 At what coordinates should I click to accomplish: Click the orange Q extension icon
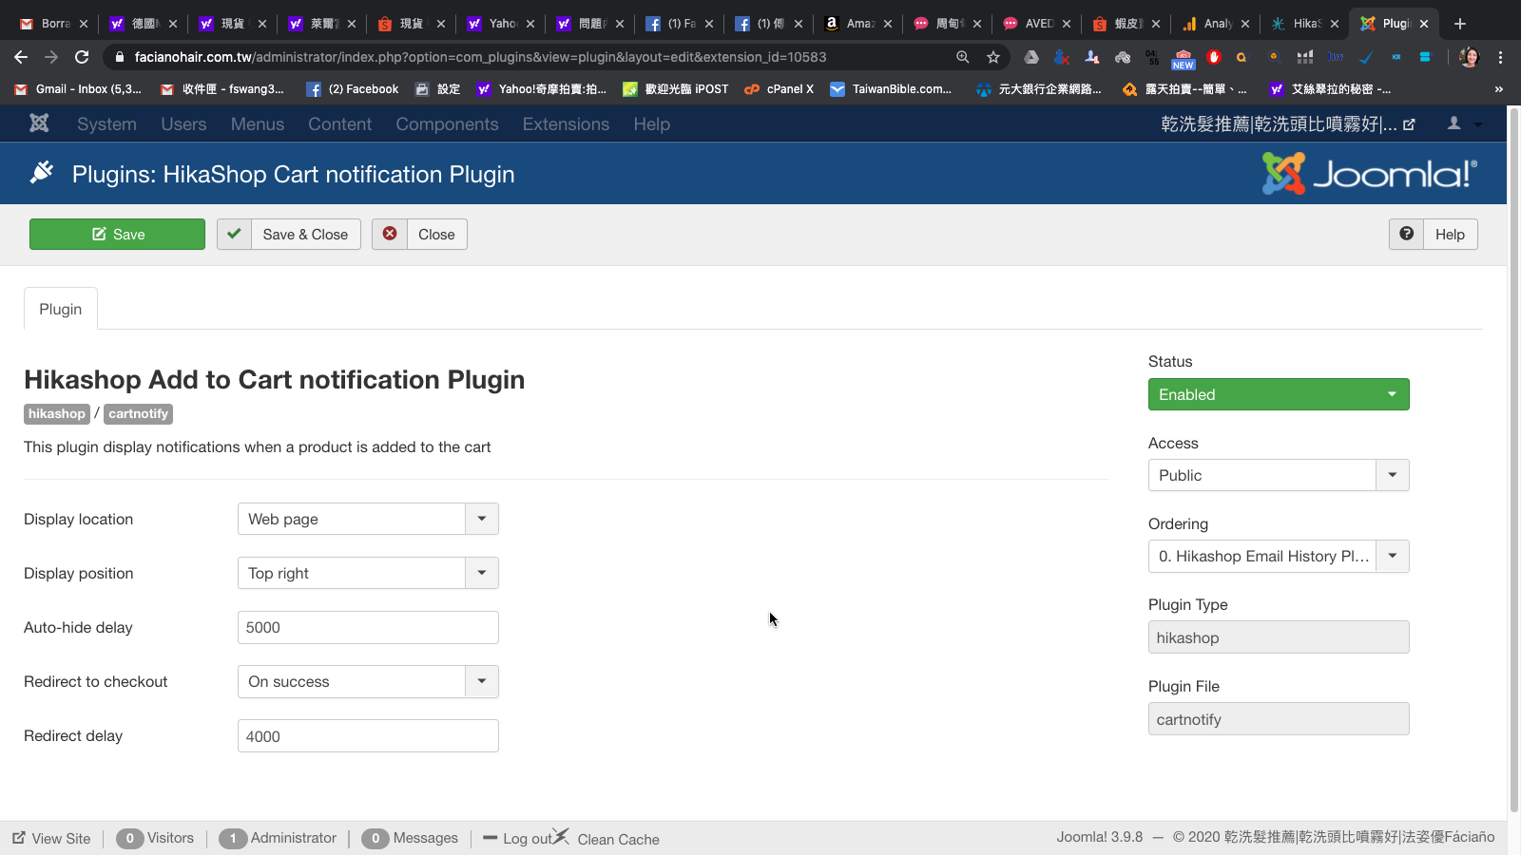(1241, 57)
